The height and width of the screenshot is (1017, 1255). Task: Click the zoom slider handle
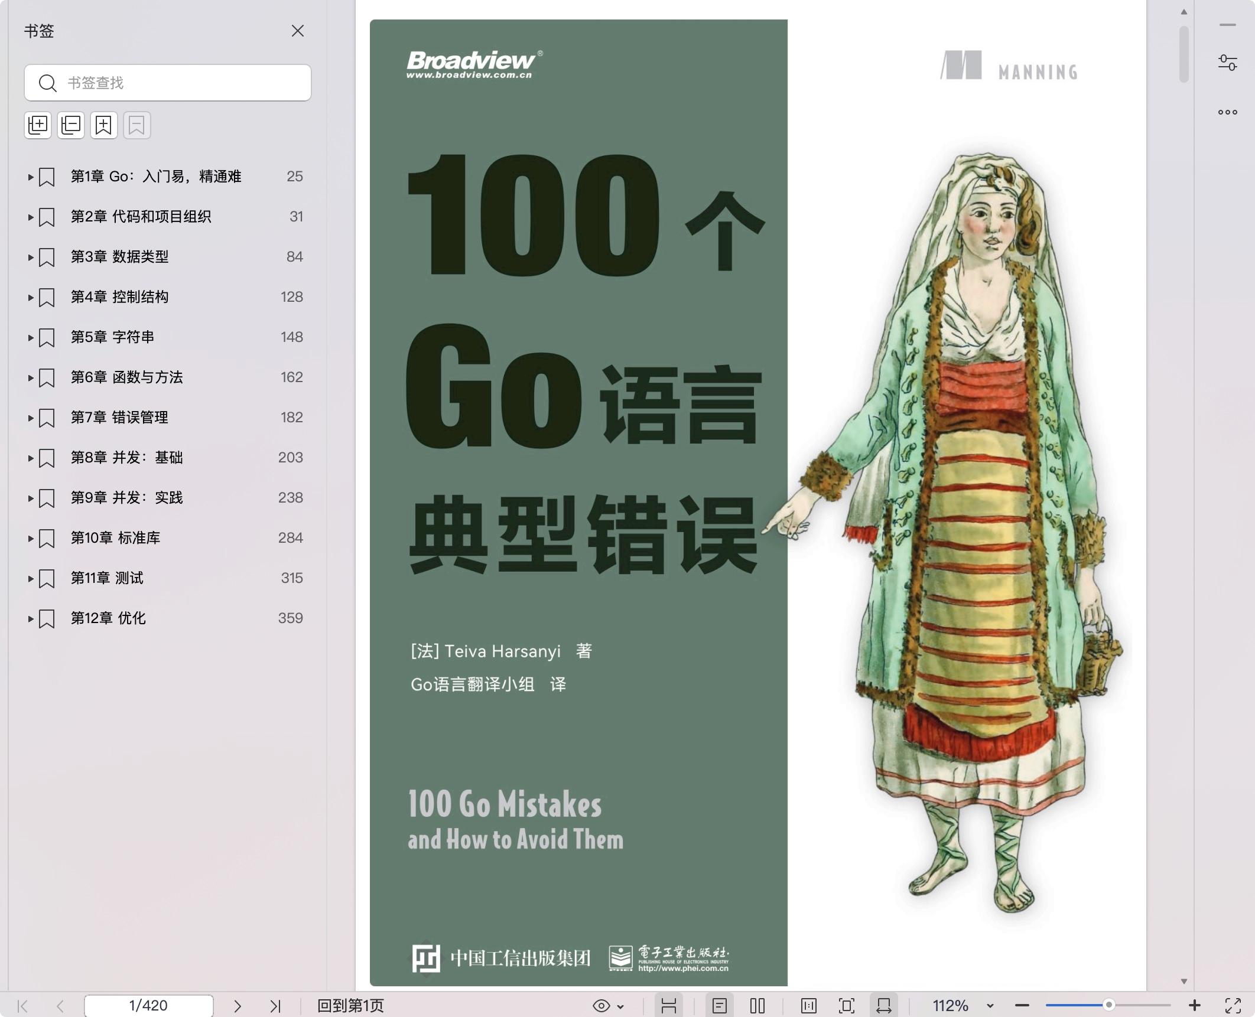point(1109,1005)
